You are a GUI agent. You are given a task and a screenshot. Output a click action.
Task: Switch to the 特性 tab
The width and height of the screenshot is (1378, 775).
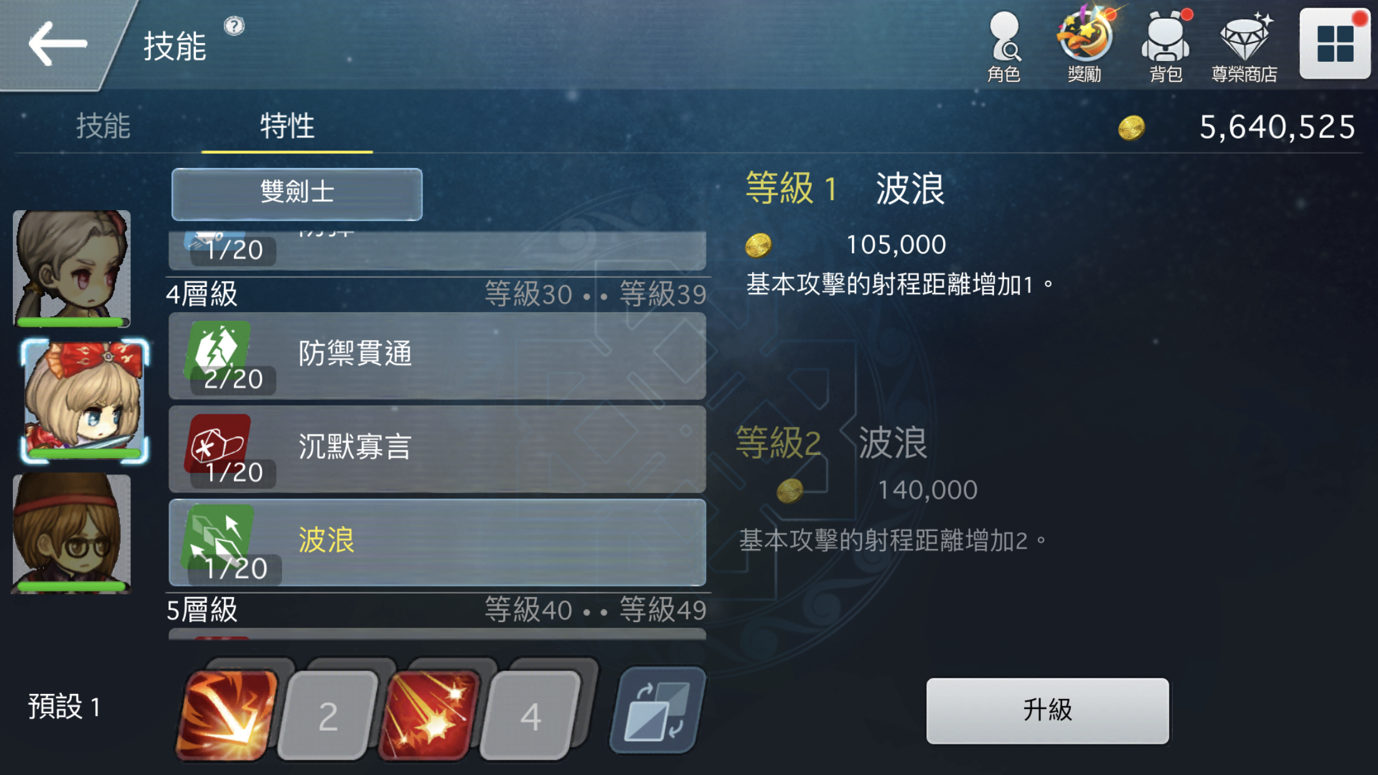[287, 126]
